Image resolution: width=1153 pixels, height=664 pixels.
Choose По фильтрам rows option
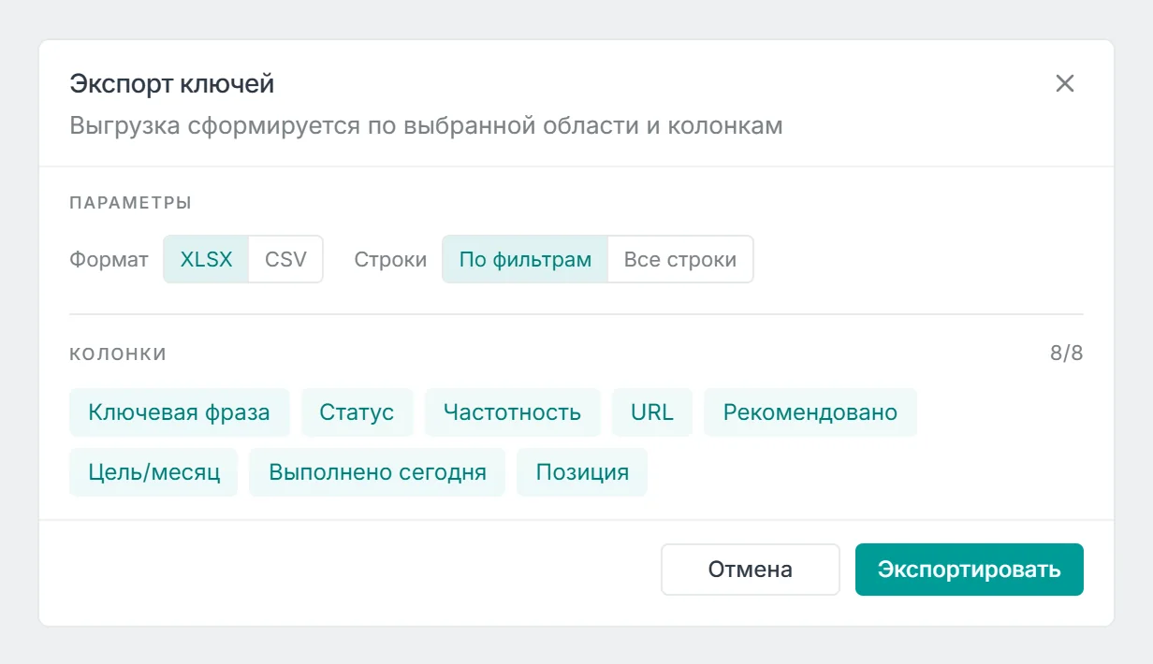click(x=525, y=259)
